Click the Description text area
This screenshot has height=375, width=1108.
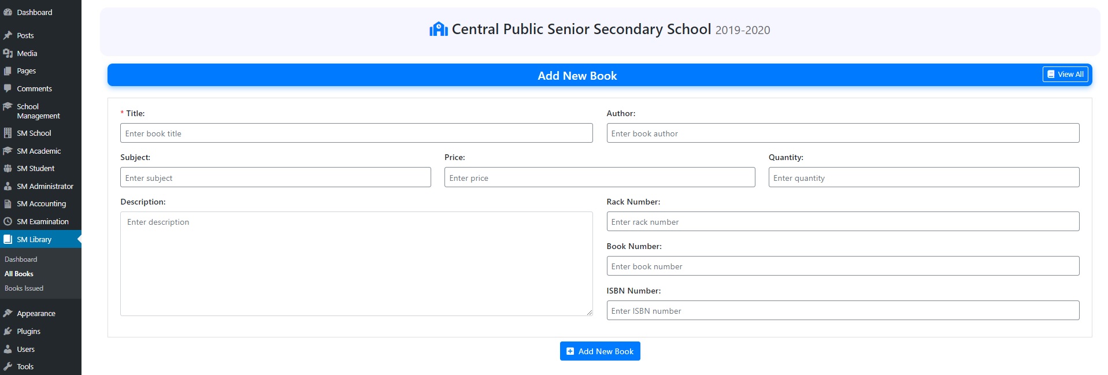[x=355, y=263]
